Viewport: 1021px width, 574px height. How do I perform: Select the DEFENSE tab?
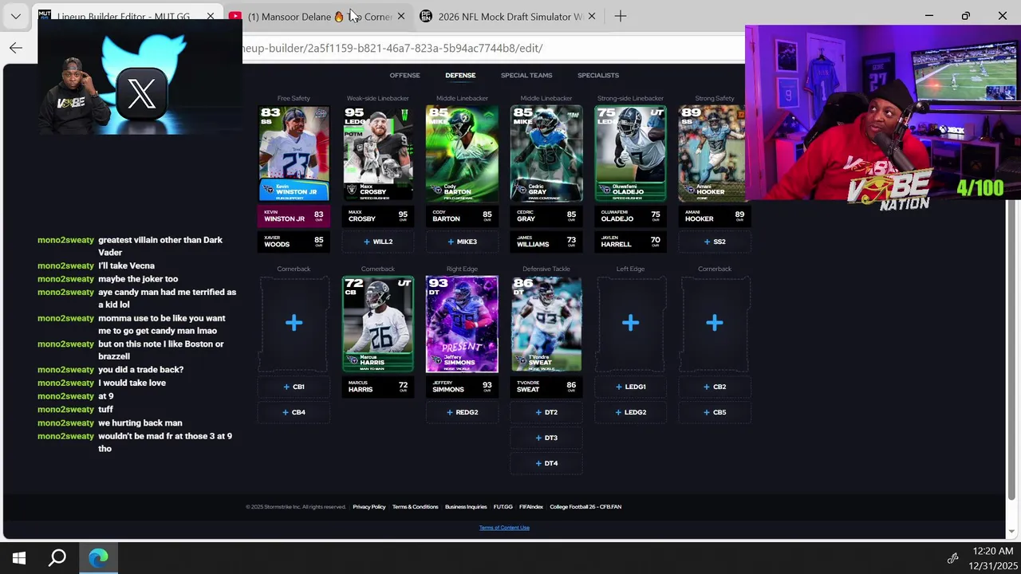(460, 76)
